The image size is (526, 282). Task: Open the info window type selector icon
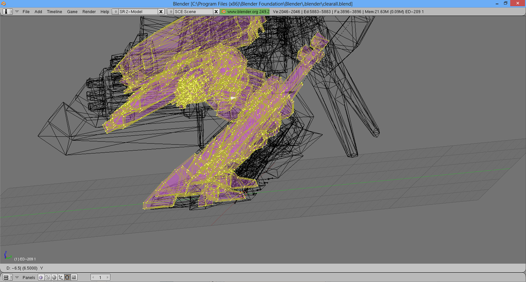point(7,11)
